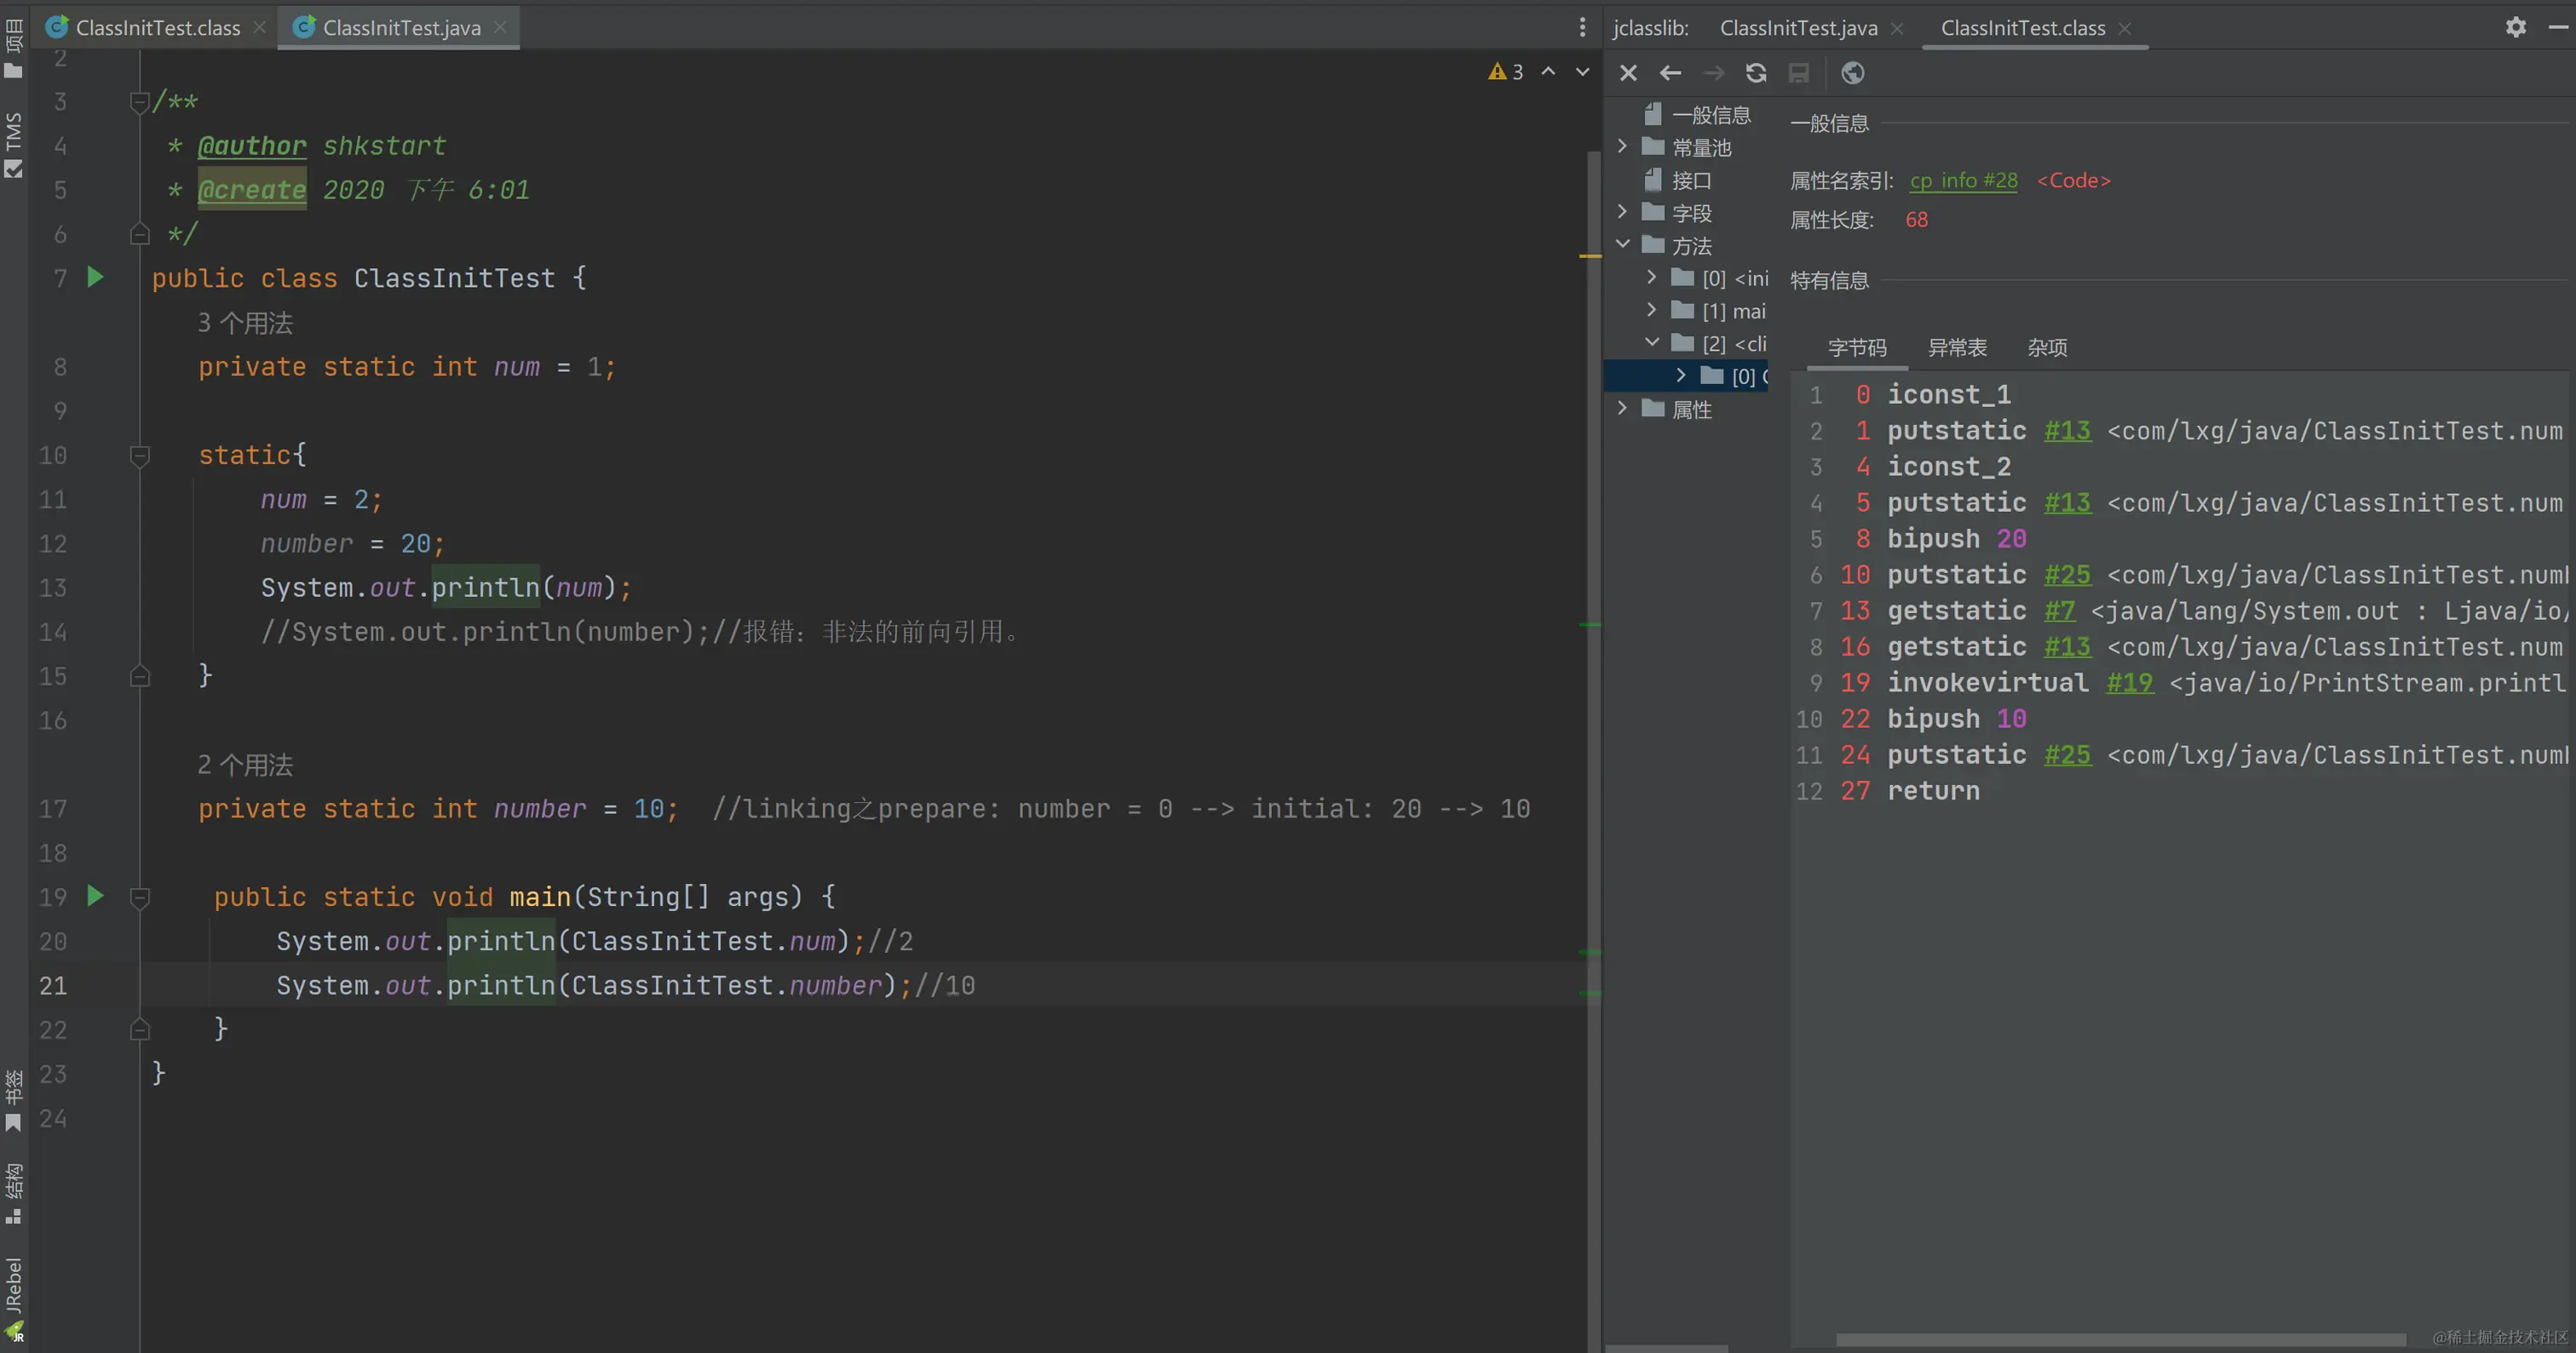Collapse the 方法 tree node

1622,245
